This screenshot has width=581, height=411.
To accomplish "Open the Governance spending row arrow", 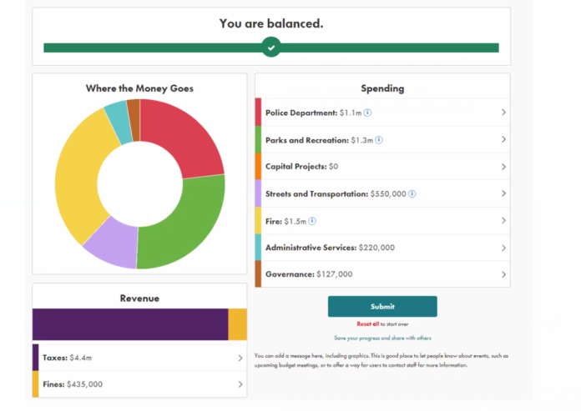I will tap(503, 274).
